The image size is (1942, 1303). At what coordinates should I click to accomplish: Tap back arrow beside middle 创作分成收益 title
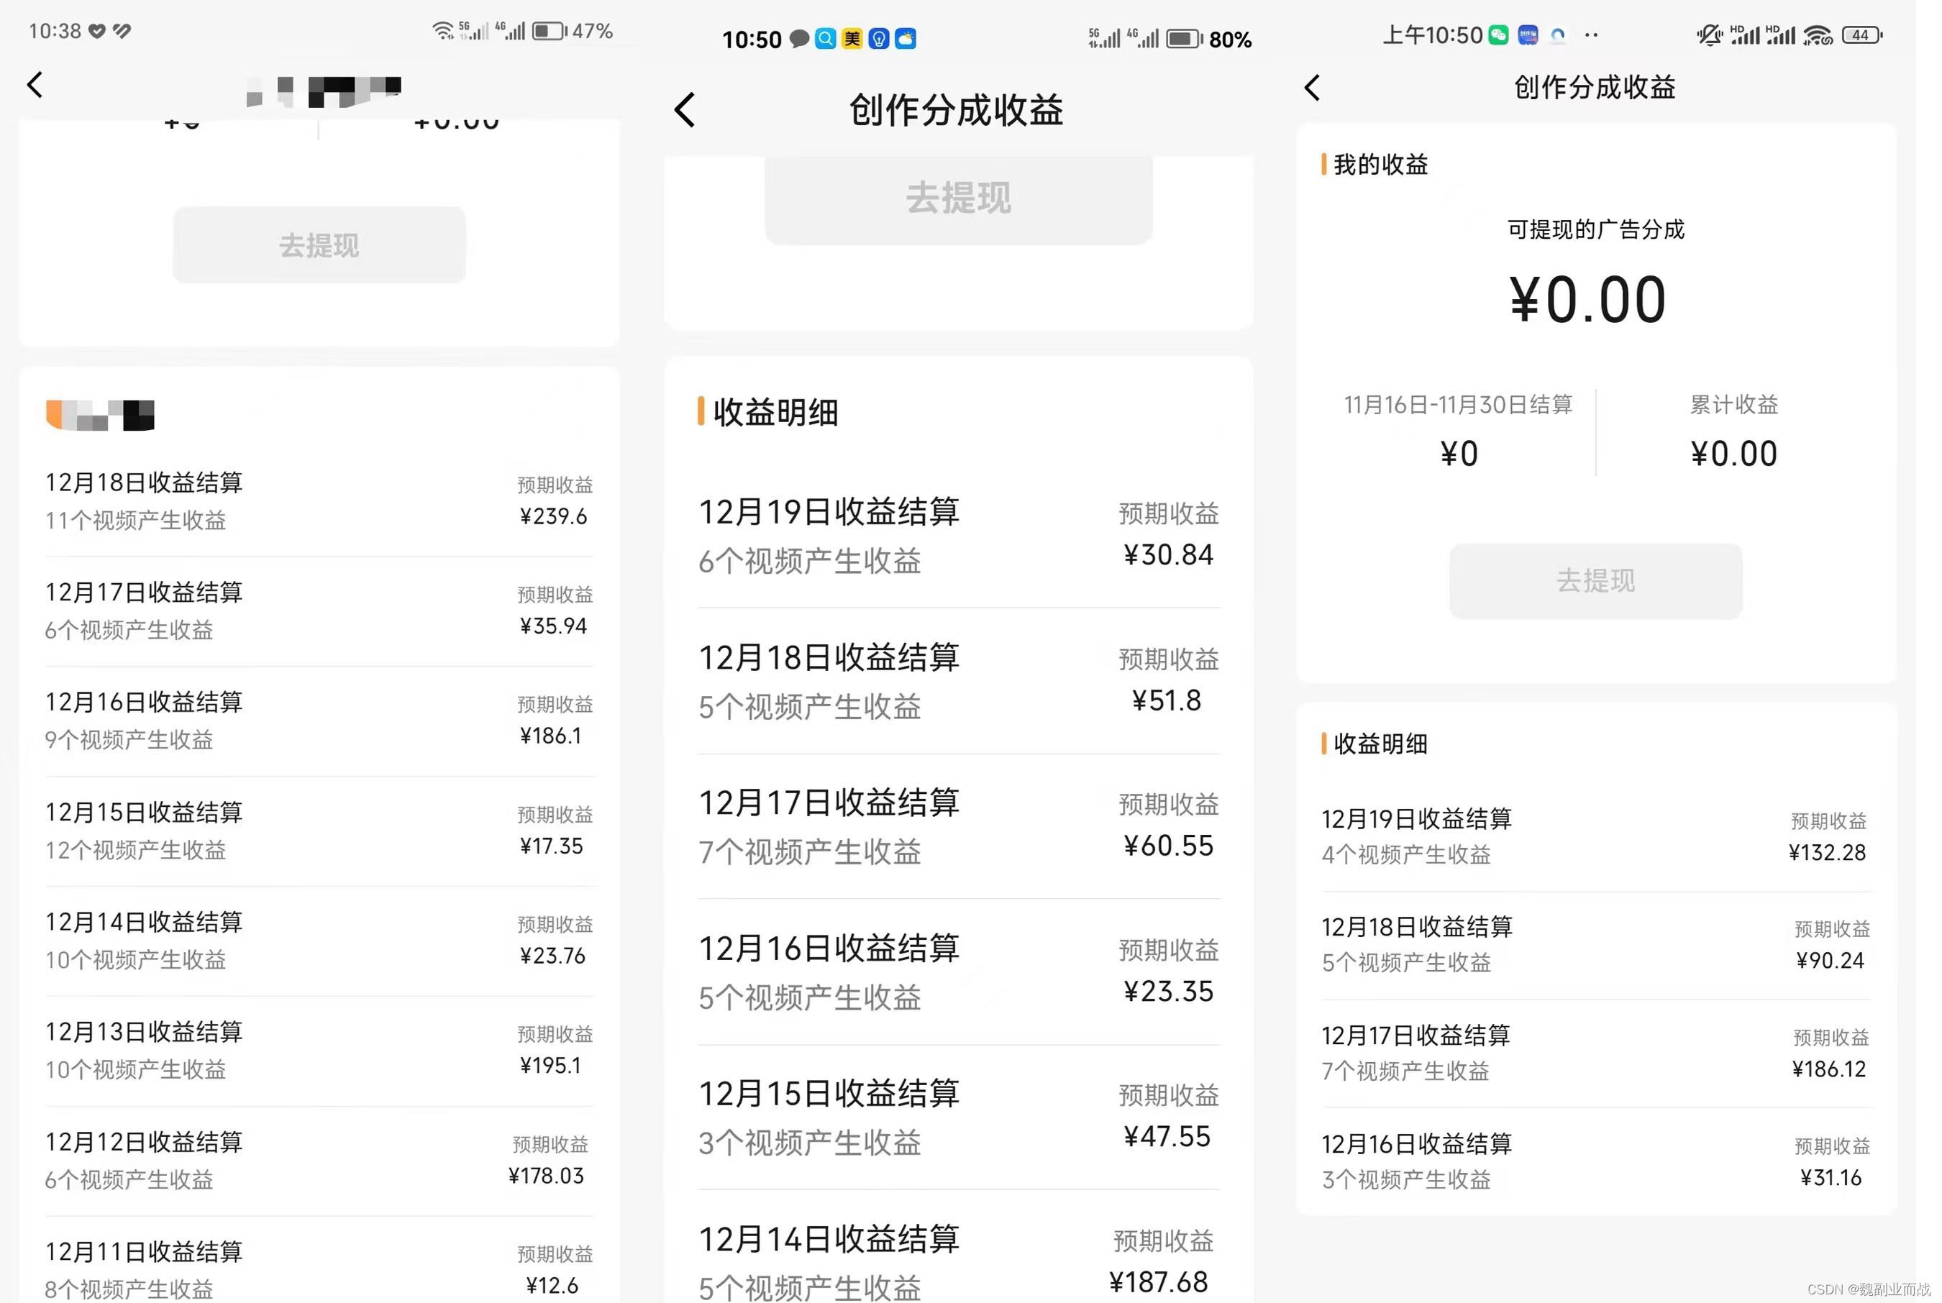point(685,110)
